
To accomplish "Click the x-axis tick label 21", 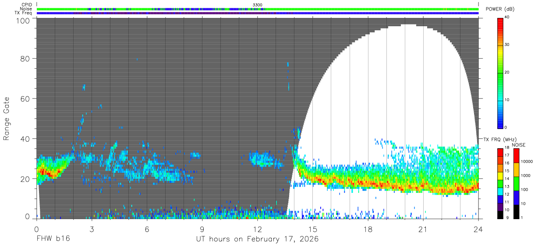I will click(x=423, y=229).
